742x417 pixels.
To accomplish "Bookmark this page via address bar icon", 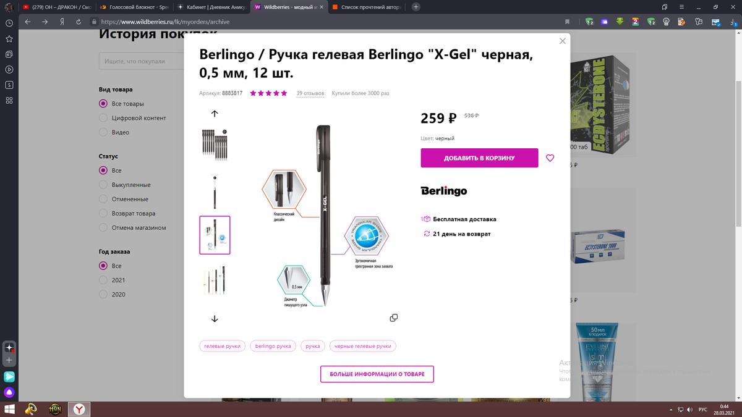I will point(567,21).
